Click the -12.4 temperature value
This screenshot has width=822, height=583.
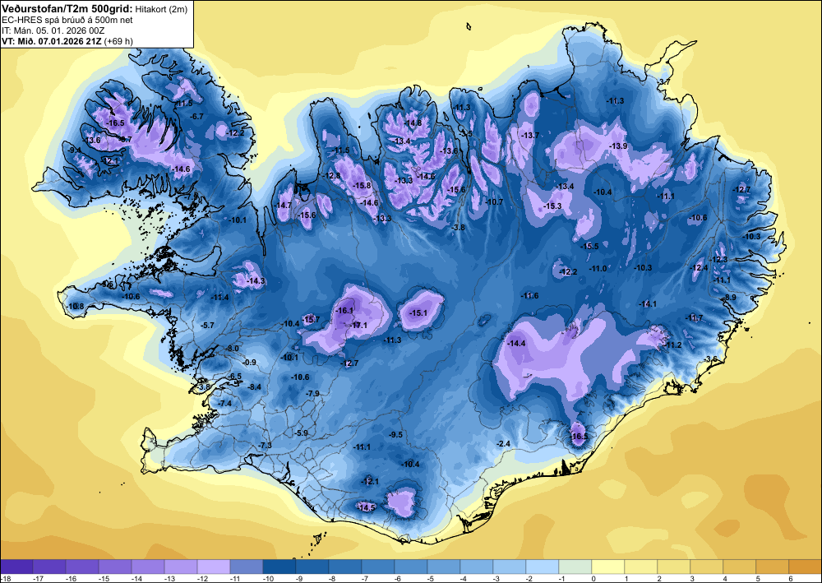700,268
